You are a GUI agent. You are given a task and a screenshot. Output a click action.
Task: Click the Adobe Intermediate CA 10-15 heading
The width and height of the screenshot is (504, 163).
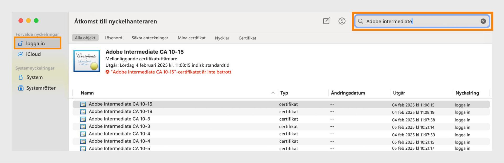point(145,52)
